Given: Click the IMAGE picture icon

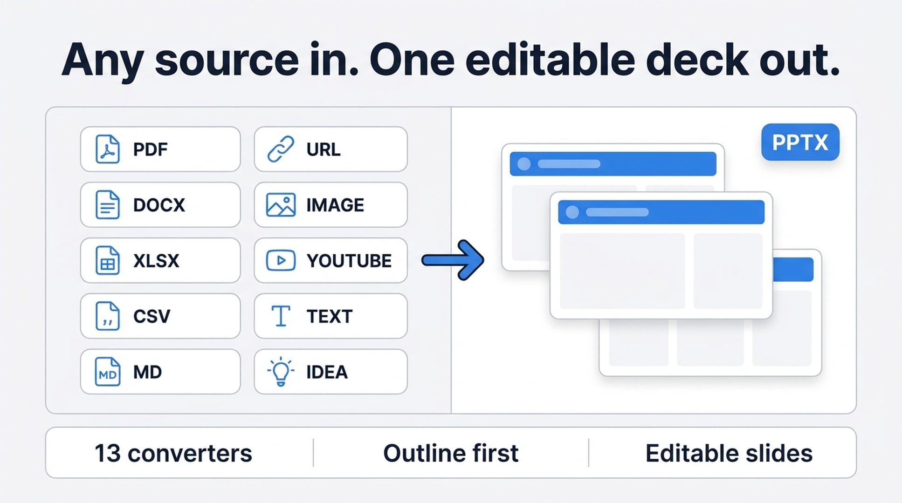Looking at the screenshot, I should point(281,205).
